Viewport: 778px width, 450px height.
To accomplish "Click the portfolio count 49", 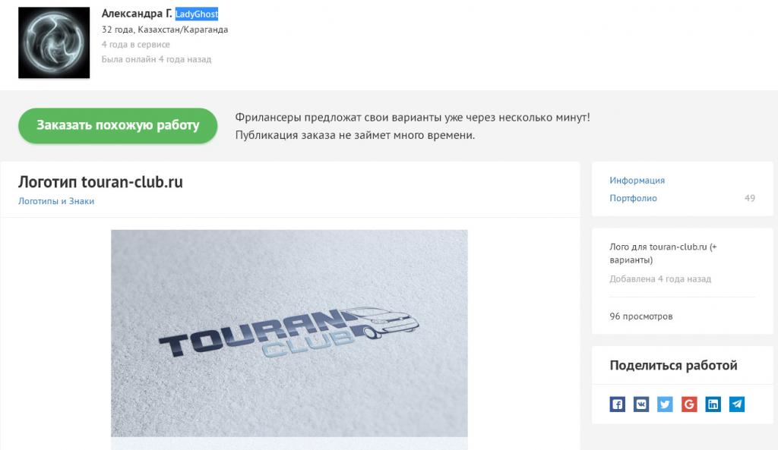I will pyautogui.click(x=750, y=198).
